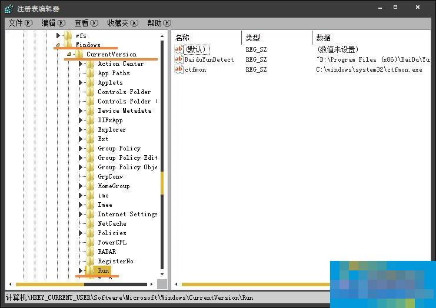Click the RegisterNo folder icon
Screen dimensions: 436x308
tap(91, 261)
